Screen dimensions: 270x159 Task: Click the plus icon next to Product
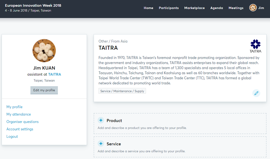click(101, 120)
